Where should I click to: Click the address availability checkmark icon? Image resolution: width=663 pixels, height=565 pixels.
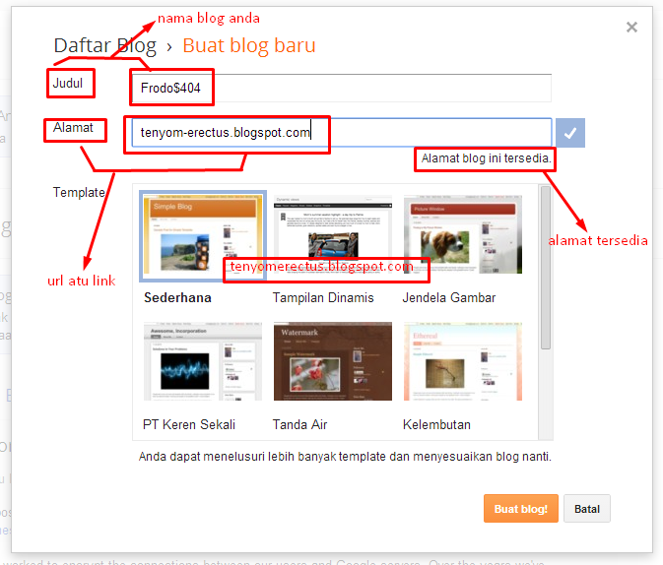570,133
